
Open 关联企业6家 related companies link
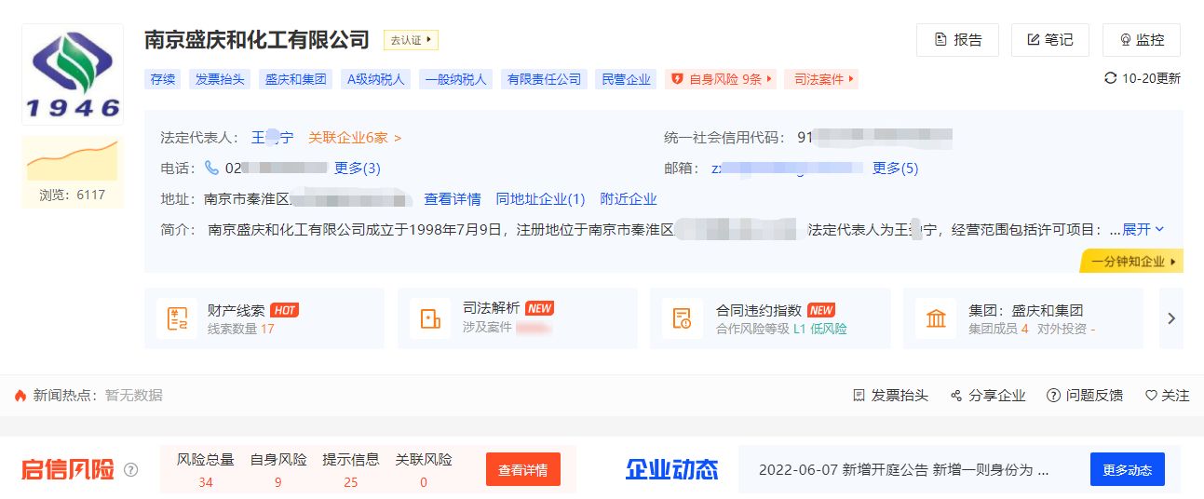(355, 138)
